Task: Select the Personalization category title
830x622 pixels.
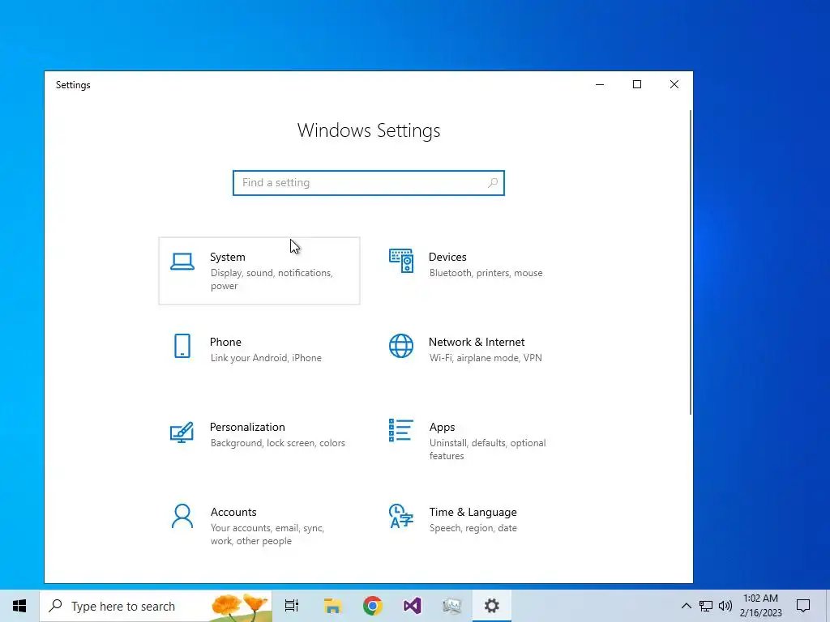Action: (x=247, y=428)
